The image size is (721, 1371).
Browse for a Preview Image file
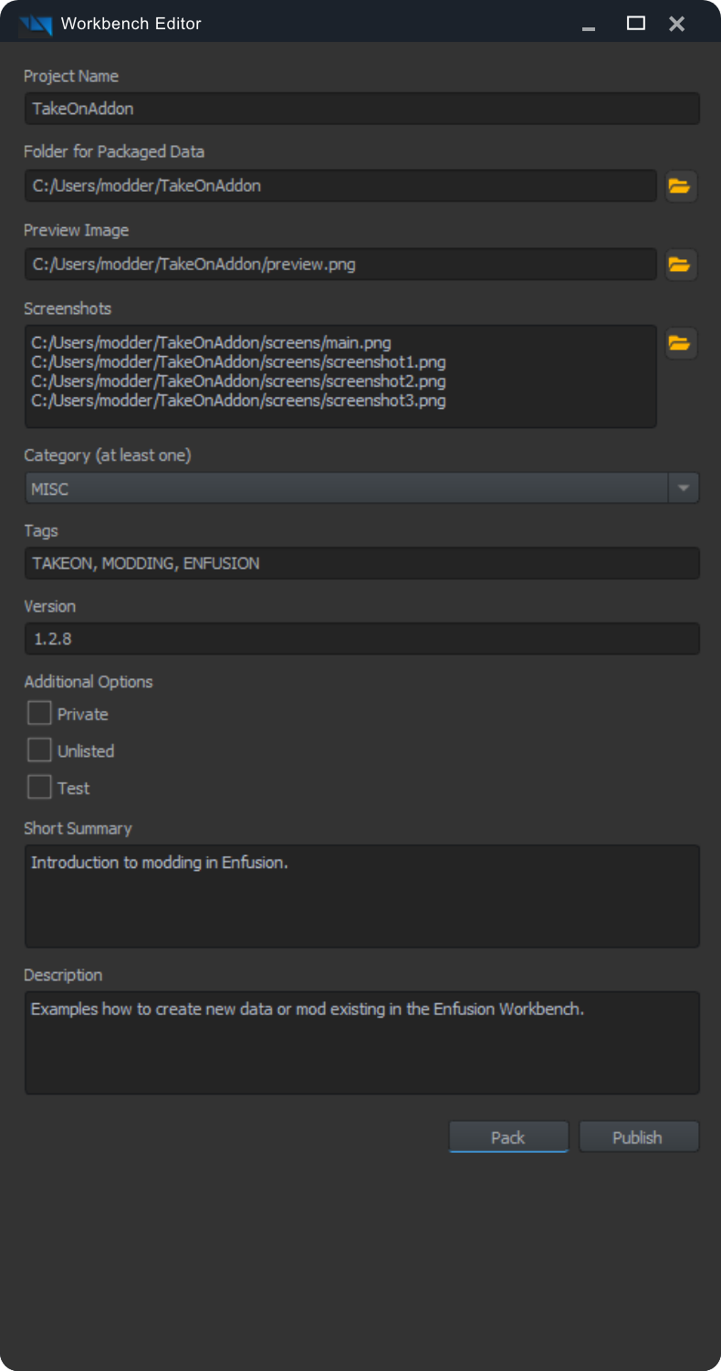[x=680, y=265]
